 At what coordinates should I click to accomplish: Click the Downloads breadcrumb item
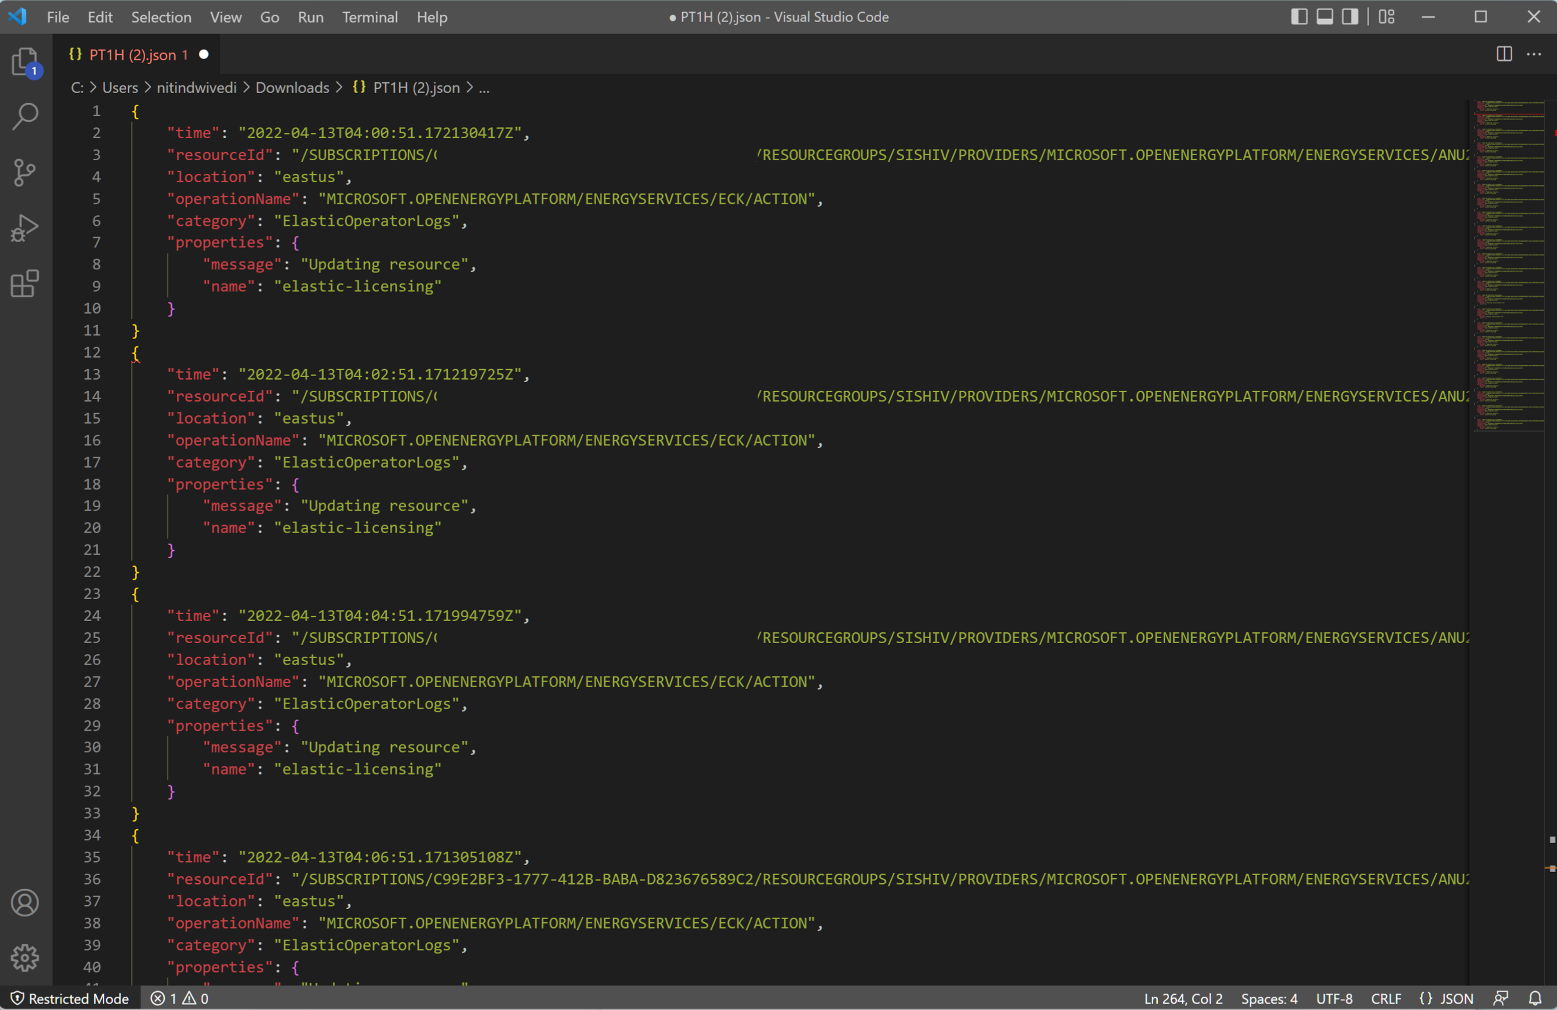click(293, 87)
